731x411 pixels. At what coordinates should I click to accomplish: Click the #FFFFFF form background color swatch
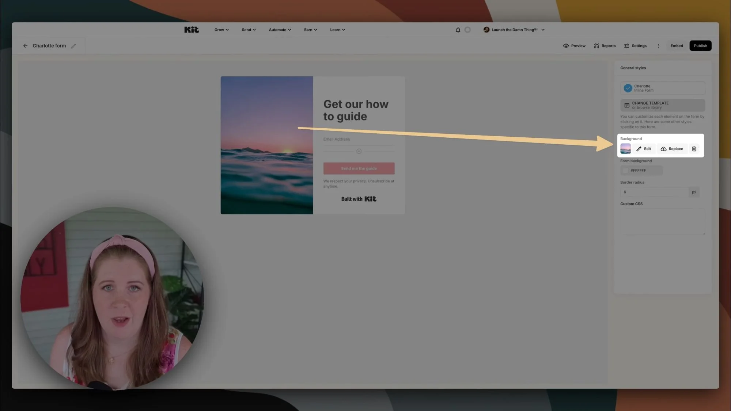point(625,171)
